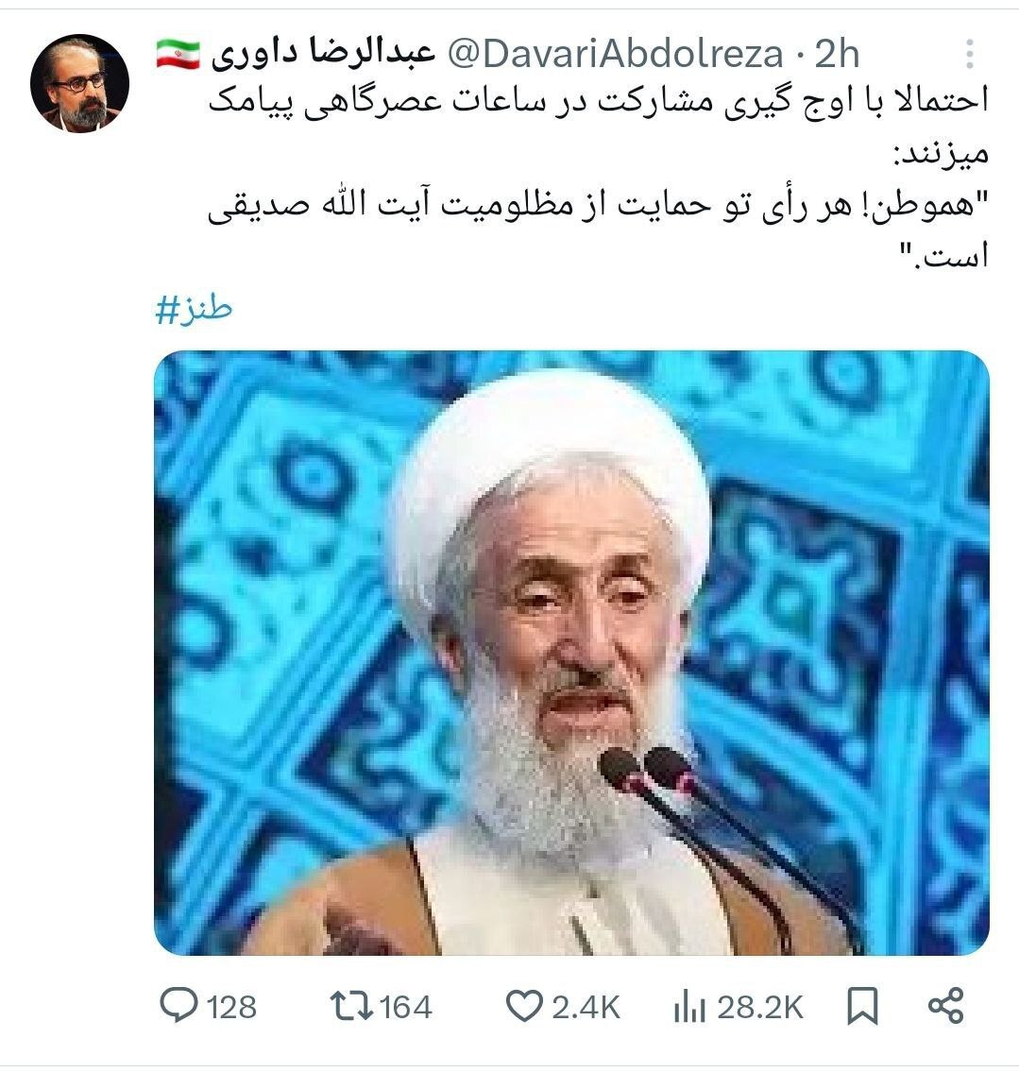
Task: Open the three-dot more options menu
Action: pos(969,53)
